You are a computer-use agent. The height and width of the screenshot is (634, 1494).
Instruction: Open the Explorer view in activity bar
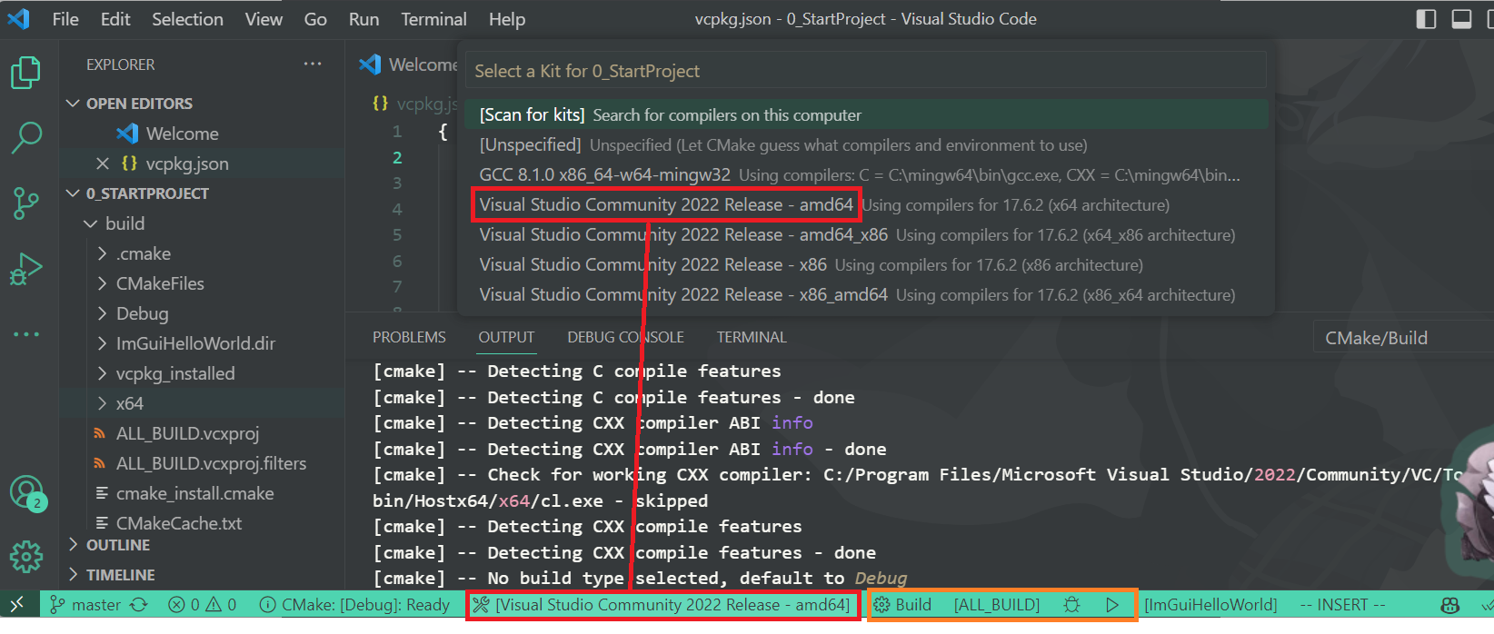coord(25,73)
